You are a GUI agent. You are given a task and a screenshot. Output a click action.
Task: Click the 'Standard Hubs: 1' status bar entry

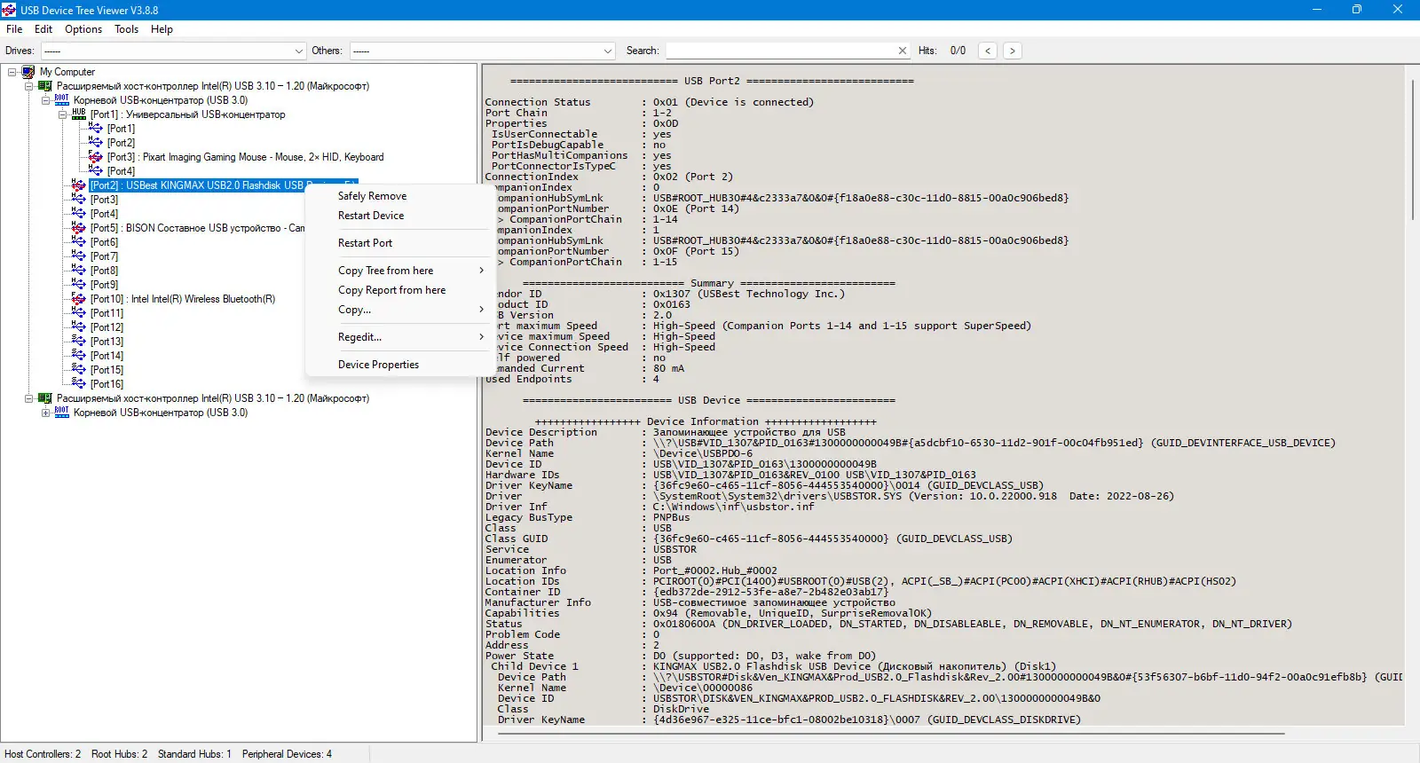coord(194,754)
